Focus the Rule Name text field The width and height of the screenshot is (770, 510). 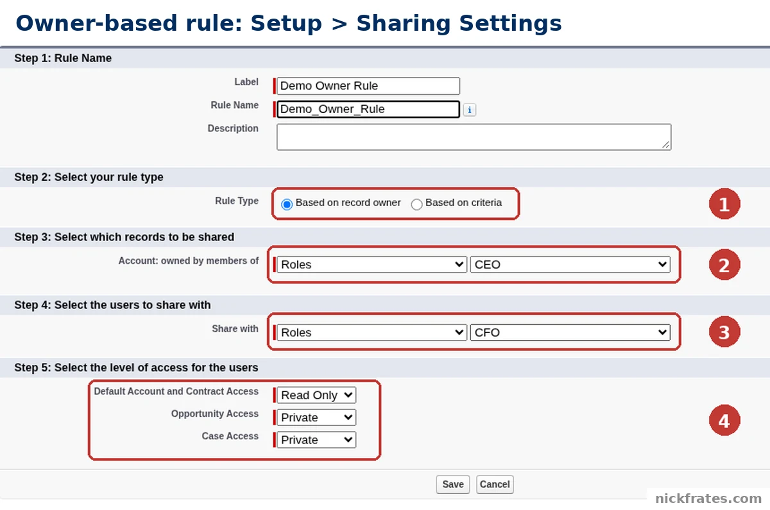(x=368, y=109)
